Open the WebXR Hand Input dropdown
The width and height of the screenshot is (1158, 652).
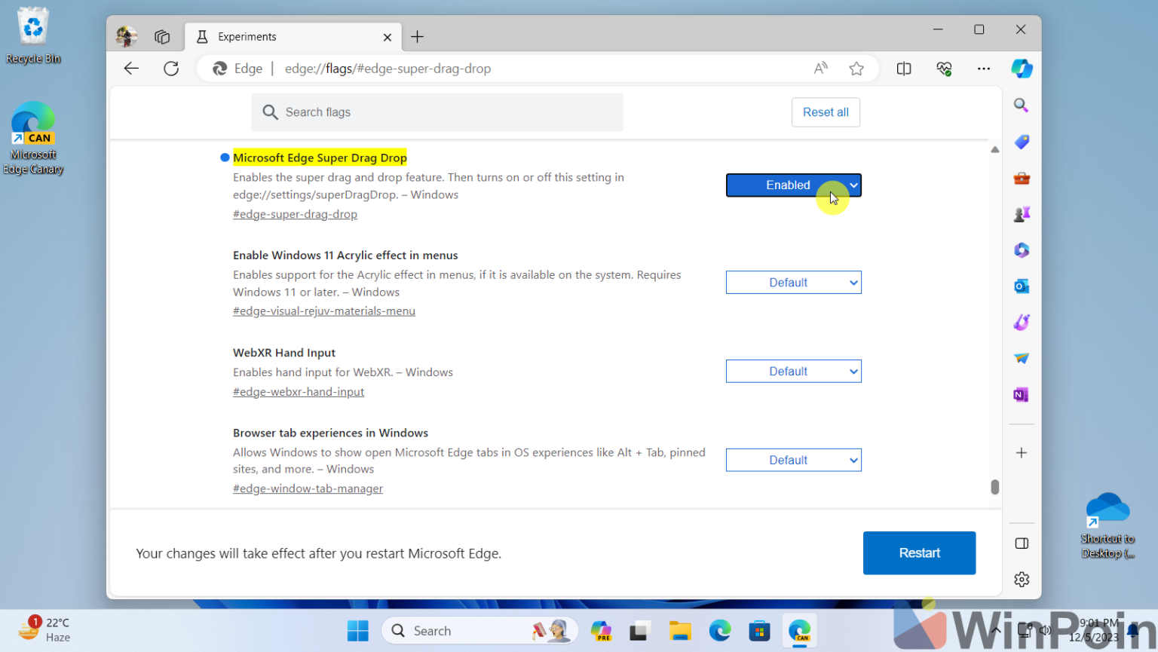[793, 371]
